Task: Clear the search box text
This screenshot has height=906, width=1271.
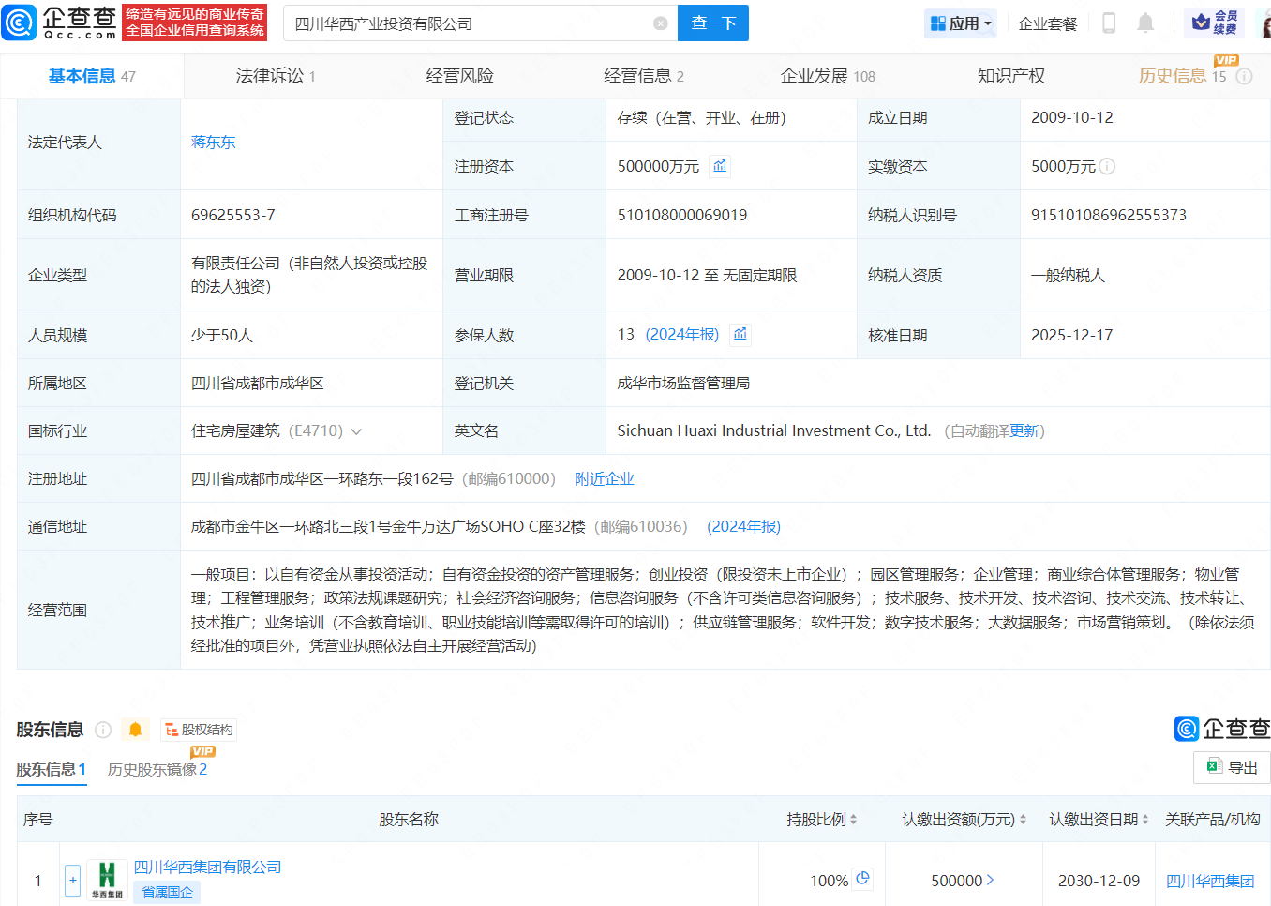Action: click(x=661, y=23)
